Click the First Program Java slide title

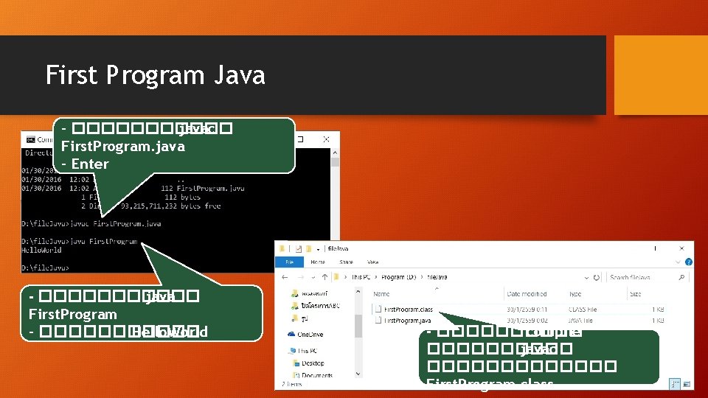pyautogui.click(x=156, y=75)
